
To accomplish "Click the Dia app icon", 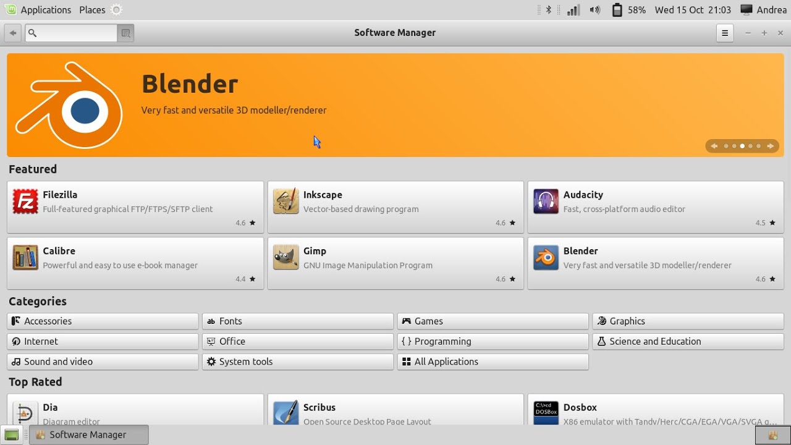I will coord(25,413).
